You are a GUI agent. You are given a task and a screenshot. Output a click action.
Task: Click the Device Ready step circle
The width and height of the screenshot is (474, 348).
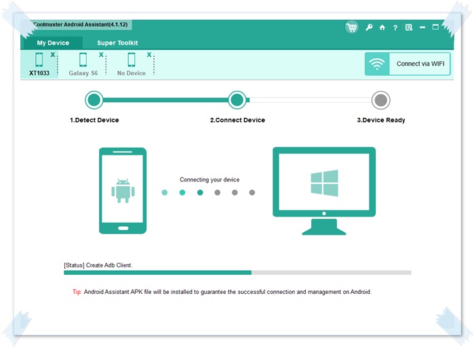[381, 100]
